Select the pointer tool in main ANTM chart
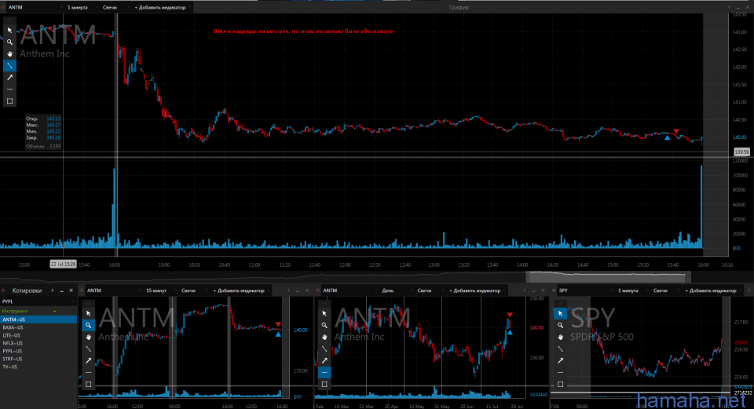The height and width of the screenshot is (409, 754). pyautogui.click(x=9, y=31)
